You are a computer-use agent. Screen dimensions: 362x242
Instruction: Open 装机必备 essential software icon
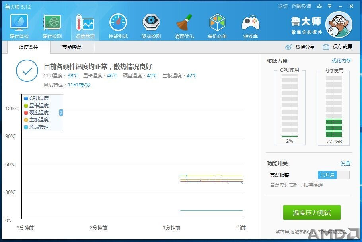click(217, 23)
